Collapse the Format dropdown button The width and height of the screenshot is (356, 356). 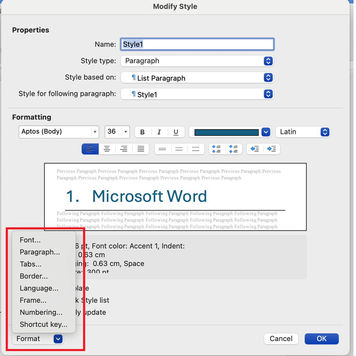pos(38,339)
